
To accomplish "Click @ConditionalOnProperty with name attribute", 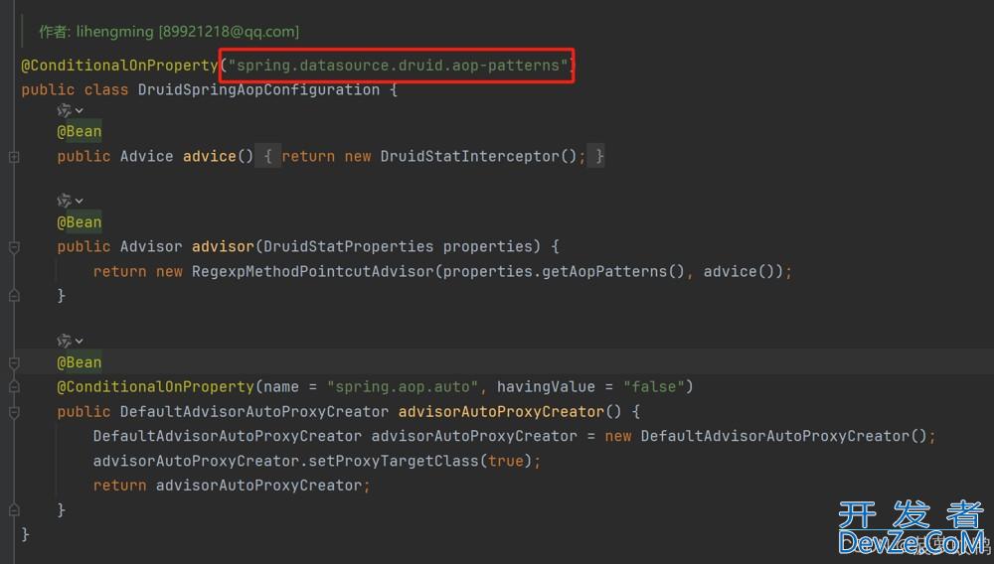I will (155, 387).
